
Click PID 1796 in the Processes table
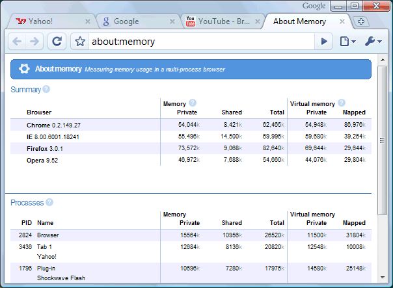(x=25, y=268)
